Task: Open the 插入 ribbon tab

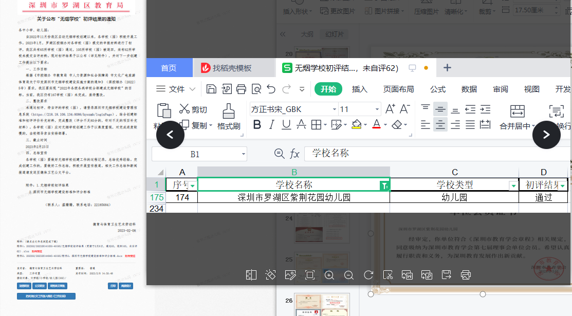Action: (x=359, y=89)
